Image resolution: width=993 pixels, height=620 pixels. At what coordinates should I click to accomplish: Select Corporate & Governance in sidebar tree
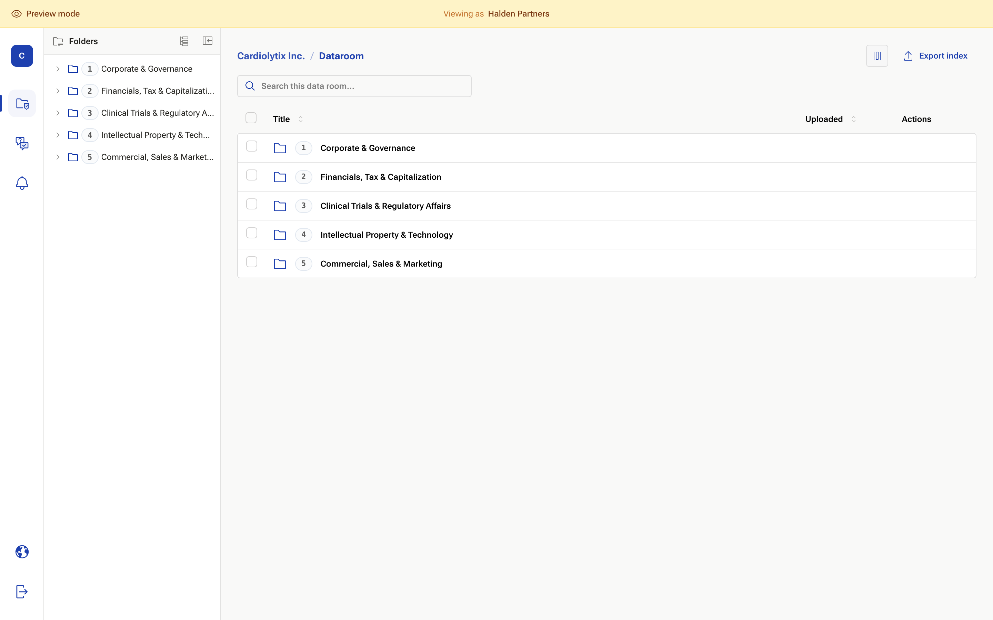[147, 69]
